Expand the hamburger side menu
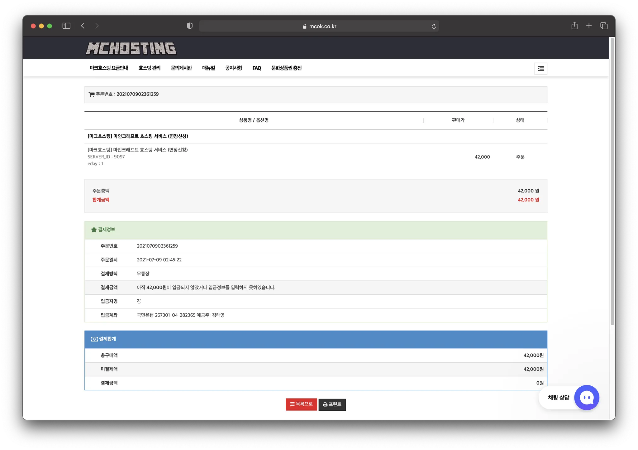Screen dimensions: 638x450 (541, 69)
